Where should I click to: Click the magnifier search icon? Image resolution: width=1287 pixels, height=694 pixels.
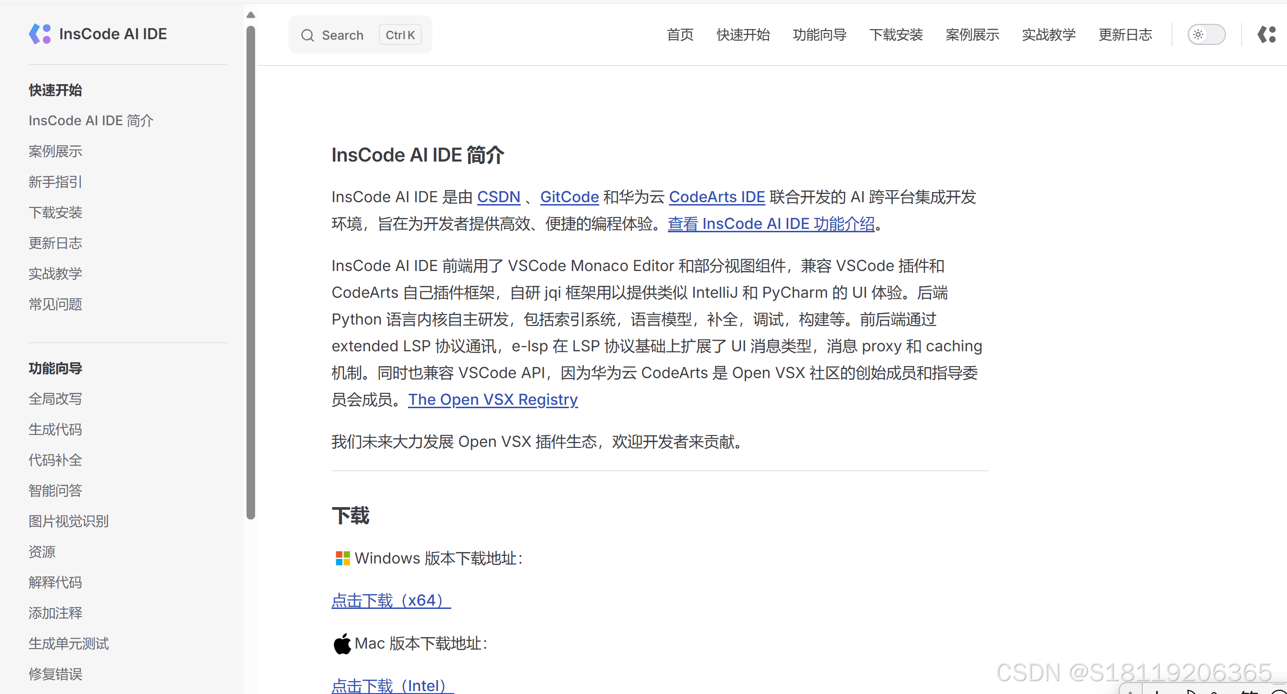click(x=307, y=35)
